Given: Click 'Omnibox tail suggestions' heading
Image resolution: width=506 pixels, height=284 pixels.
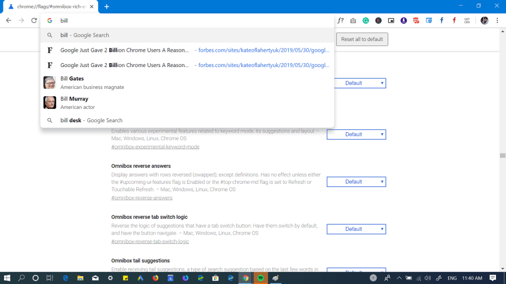Looking at the screenshot, I should [140, 260].
